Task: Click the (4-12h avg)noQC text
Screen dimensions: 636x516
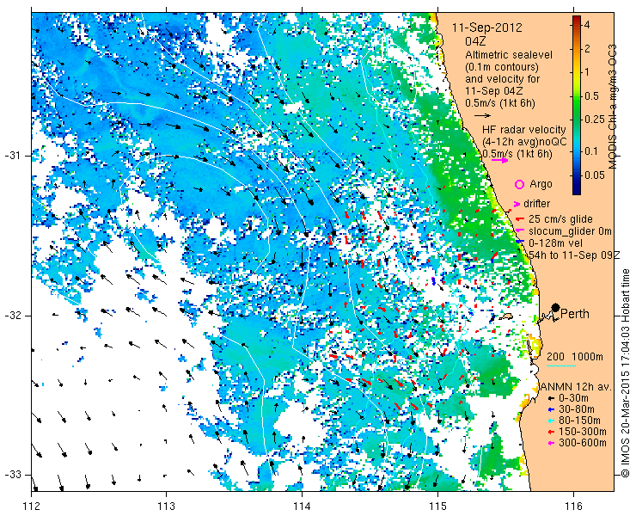Action: click(524, 142)
